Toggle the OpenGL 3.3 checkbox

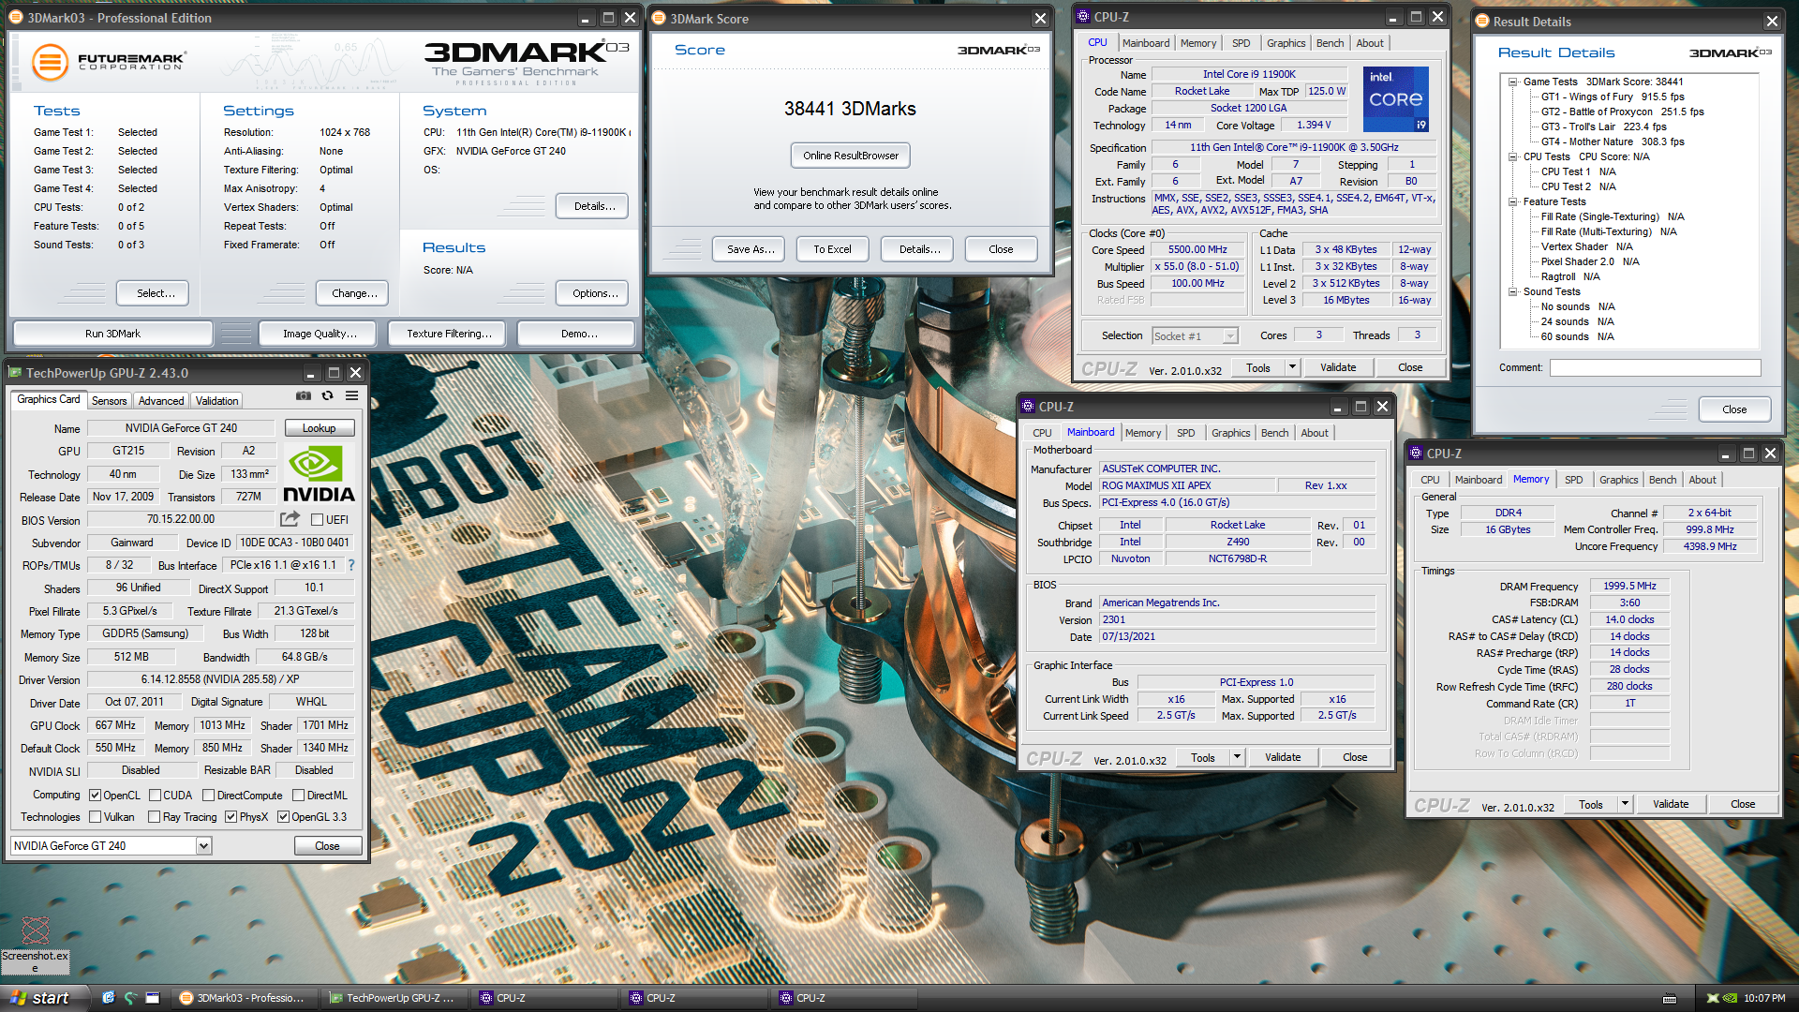point(283,817)
